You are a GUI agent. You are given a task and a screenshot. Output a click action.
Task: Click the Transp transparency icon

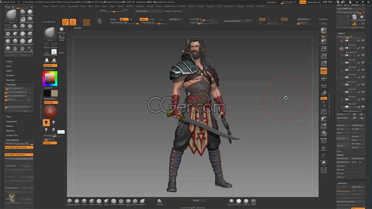(324, 149)
